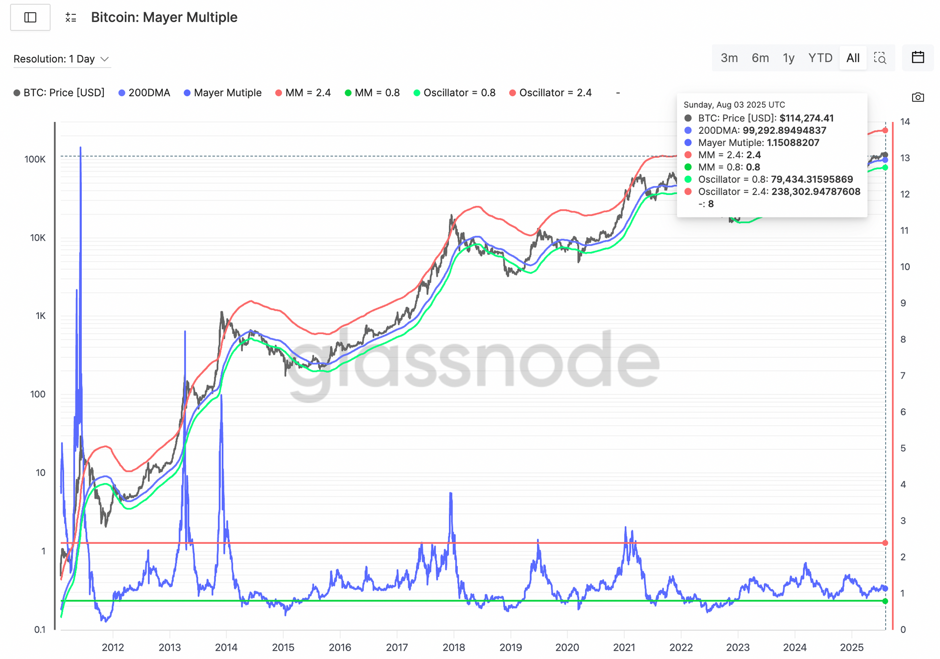
Task: Click the 13 right axis label
Action: [905, 158]
